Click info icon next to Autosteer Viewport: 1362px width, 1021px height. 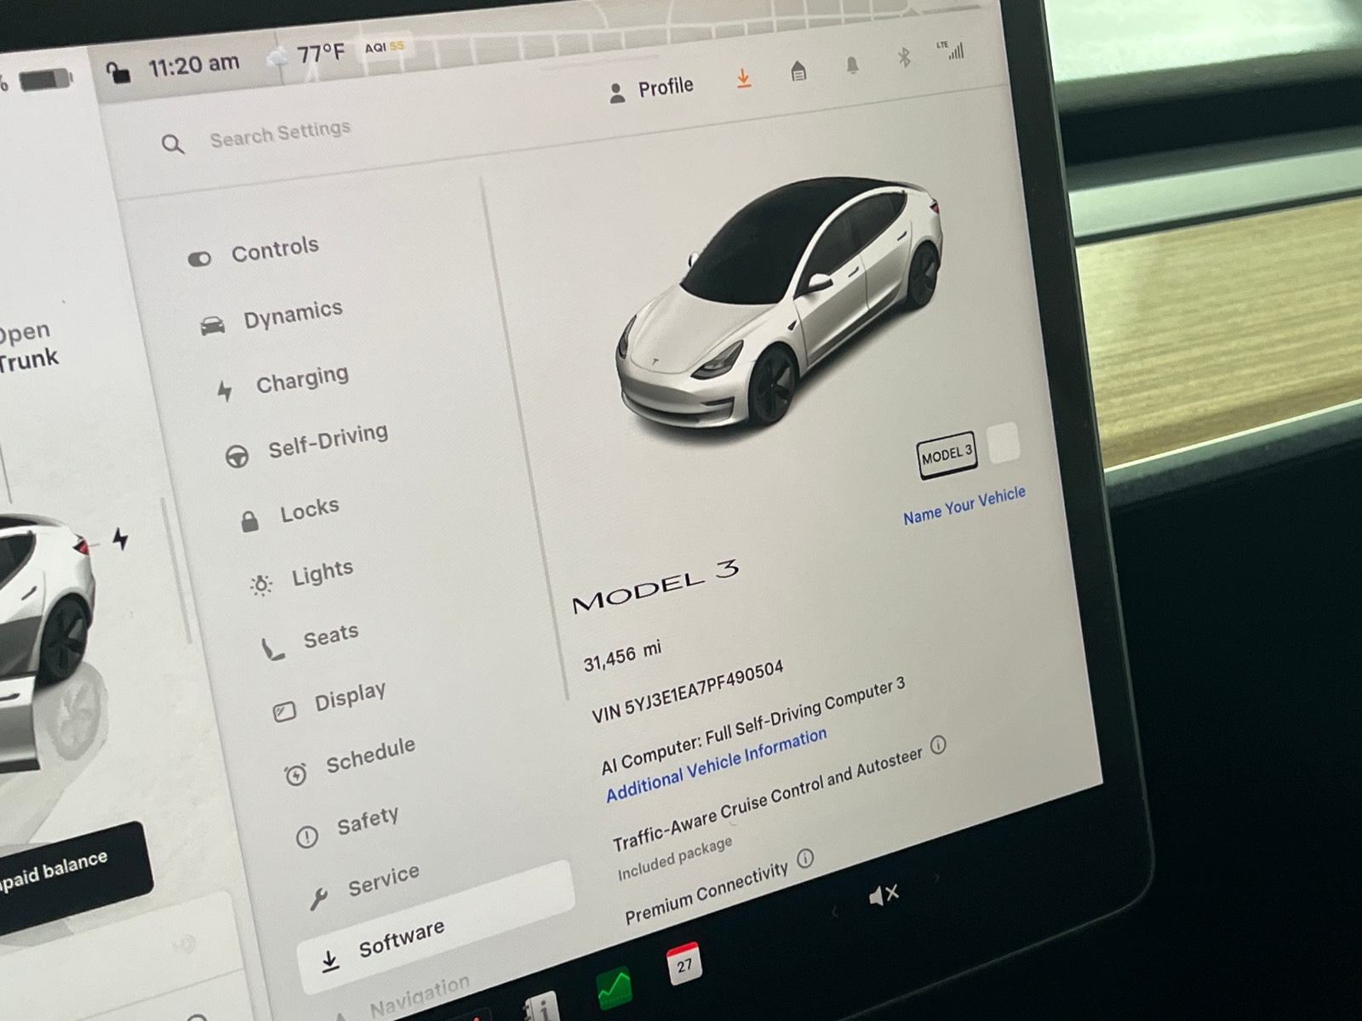(x=938, y=745)
